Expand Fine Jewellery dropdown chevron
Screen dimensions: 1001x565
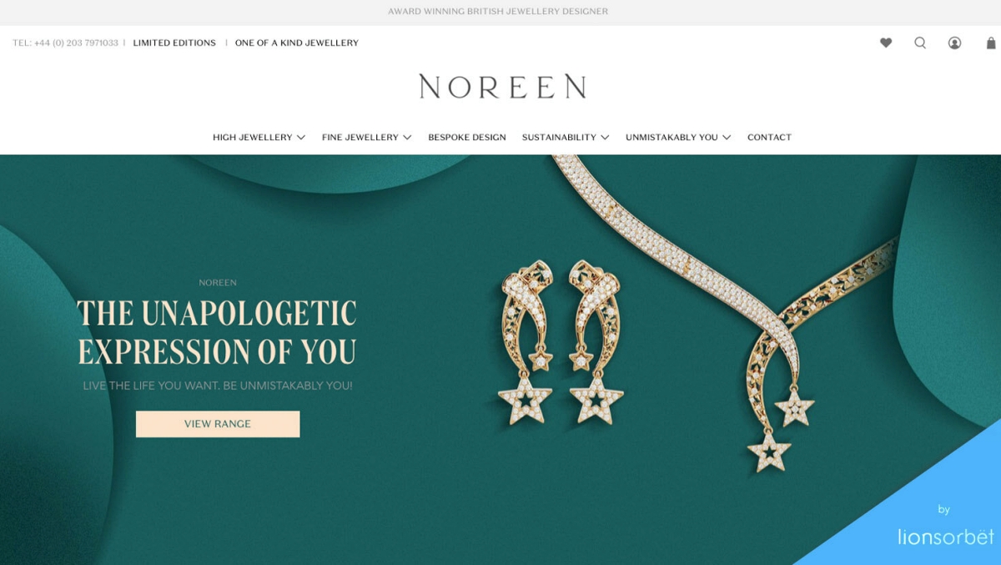point(407,138)
